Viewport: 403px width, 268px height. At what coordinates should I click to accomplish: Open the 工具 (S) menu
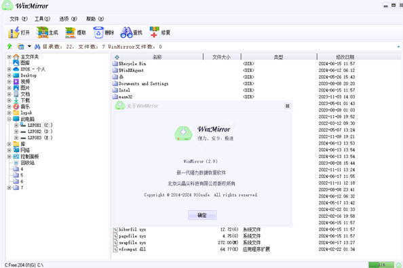pyautogui.click(x=43, y=19)
